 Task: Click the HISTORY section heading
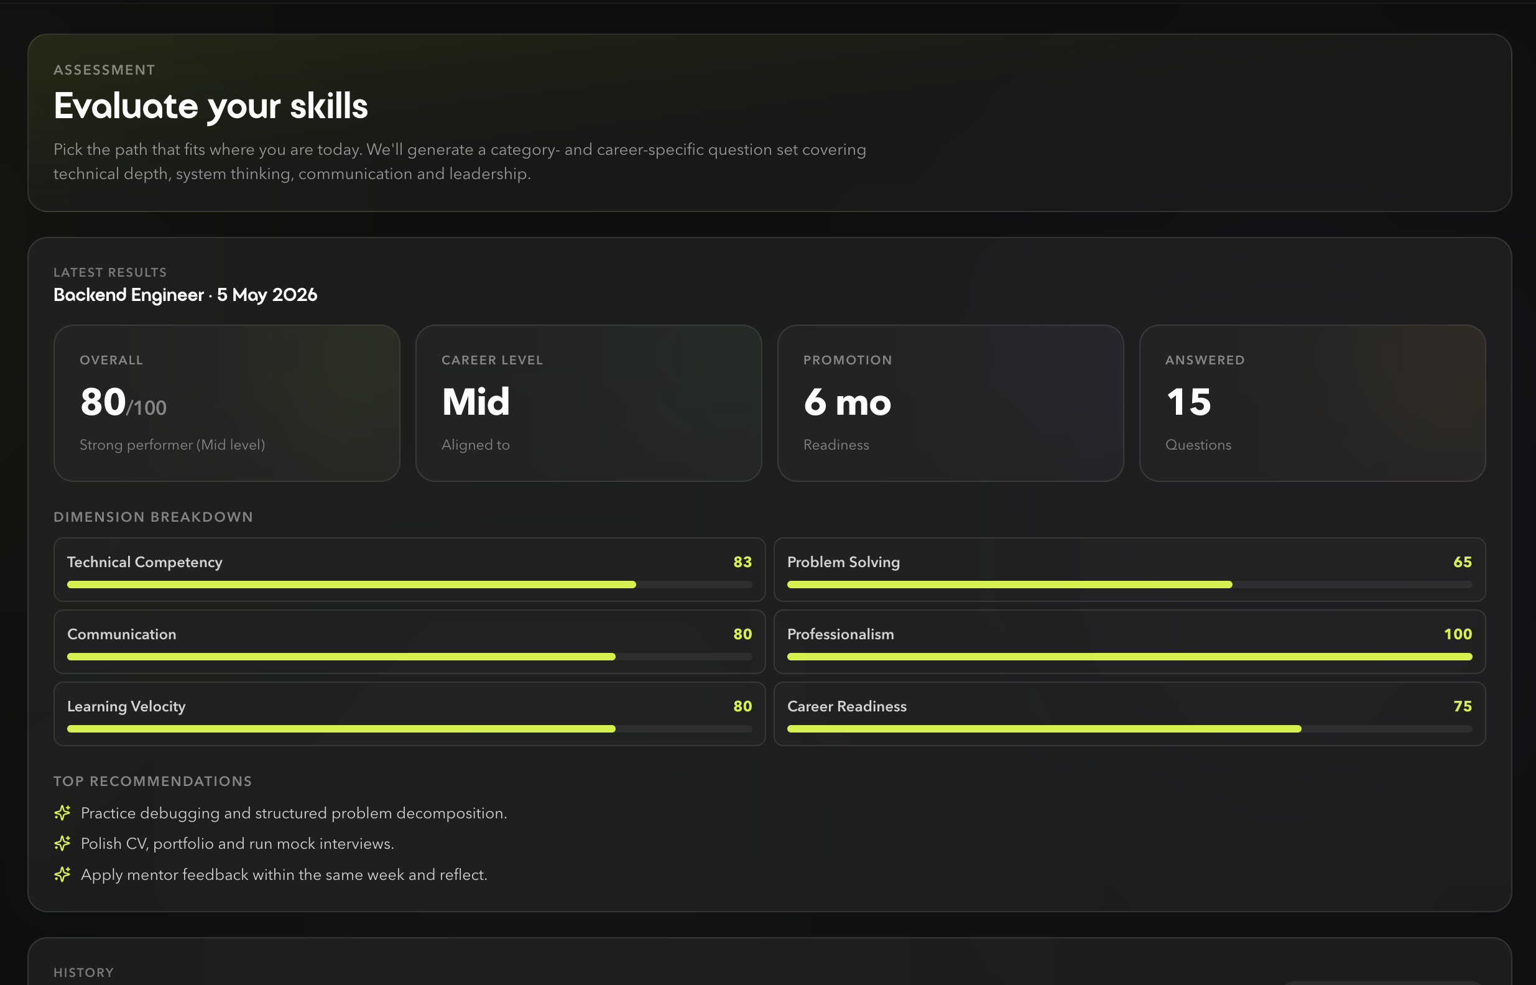pos(84,973)
